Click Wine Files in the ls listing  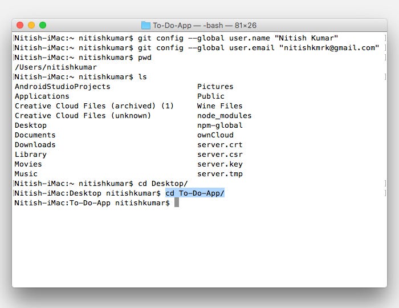219,106
